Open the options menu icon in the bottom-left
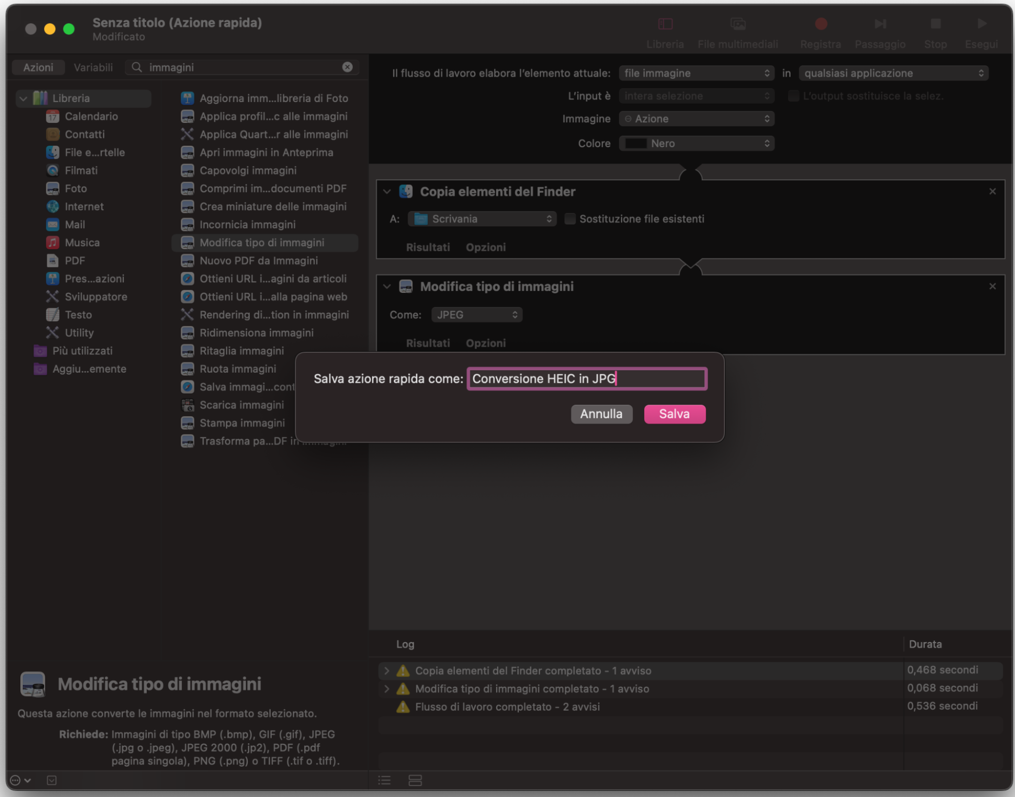The image size is (1015, 797). coord(20,780)
